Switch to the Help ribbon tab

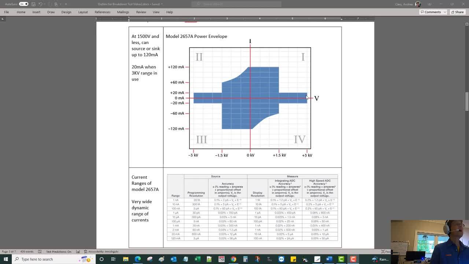(169, 12)
